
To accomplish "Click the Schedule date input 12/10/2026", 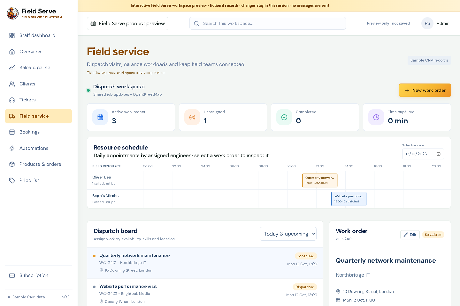I will pyautogui.click(x=423, y=154).
